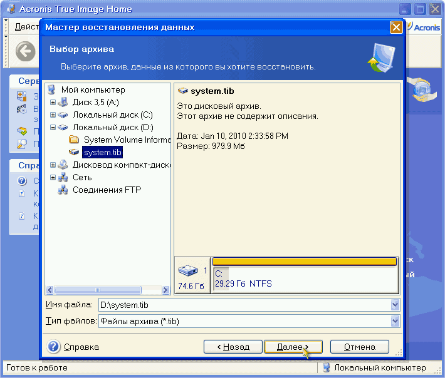Click the text '29.29 Гб NTFS'
The width and height of the screenshot is (445, 378).
(243, 283)
